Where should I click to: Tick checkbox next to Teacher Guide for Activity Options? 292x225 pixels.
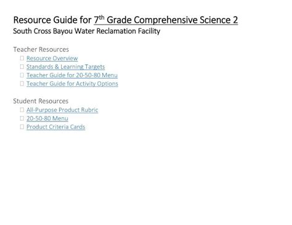click(x=22, y=83)
